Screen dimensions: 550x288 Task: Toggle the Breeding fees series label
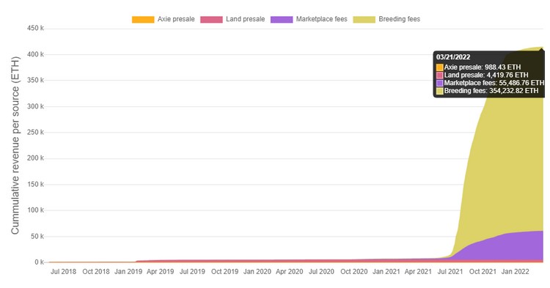(399, 19)
